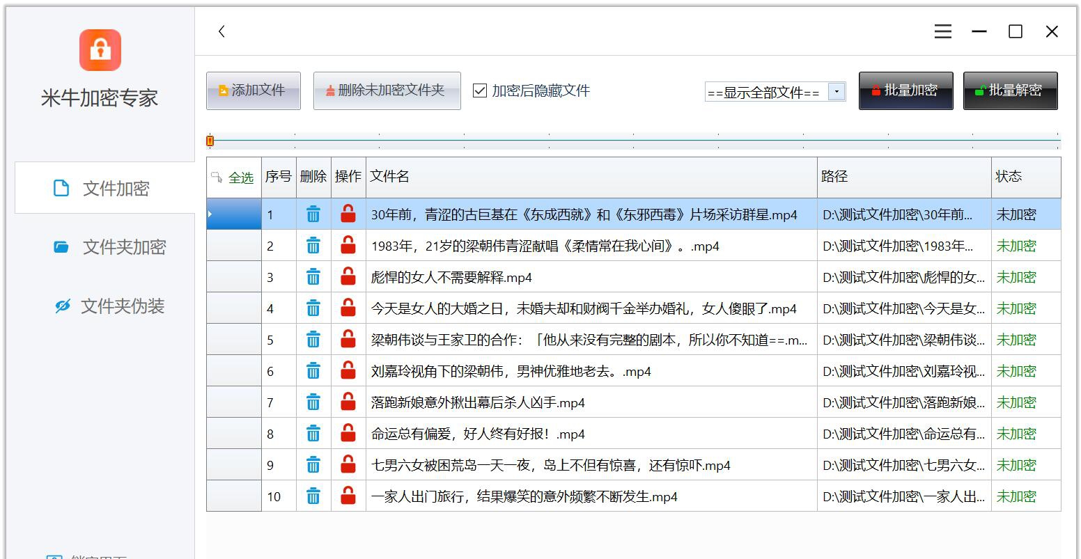Click the lock icon for 落跑新娘意外揪出幕后杀人凶手.mp4

point(348,402)
